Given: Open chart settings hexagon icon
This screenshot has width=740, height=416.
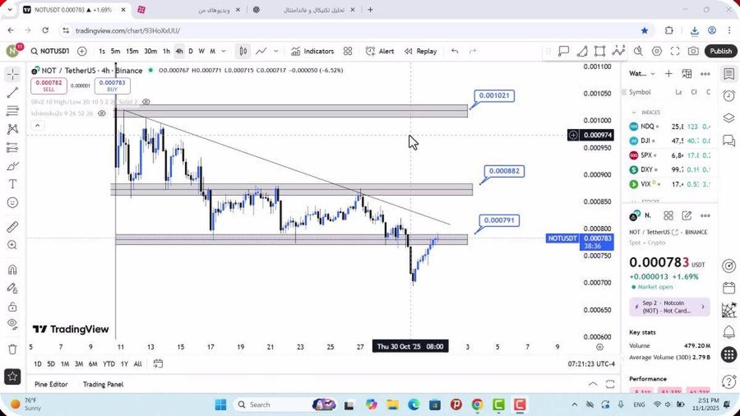Looking at the screenshot, I should click(x=657, y=51).
